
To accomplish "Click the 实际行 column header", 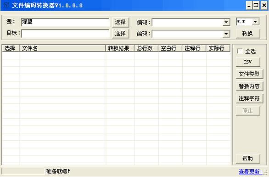I will [x=218, y=48].
